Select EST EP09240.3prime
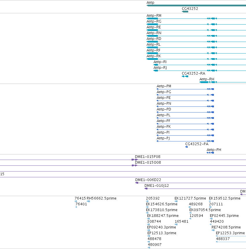This screenshot has width=246, height=249. (x=162, y=227)
